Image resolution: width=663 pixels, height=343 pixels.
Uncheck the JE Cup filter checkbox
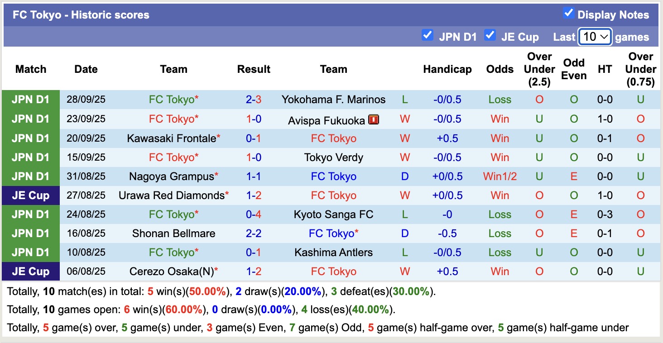490,35
